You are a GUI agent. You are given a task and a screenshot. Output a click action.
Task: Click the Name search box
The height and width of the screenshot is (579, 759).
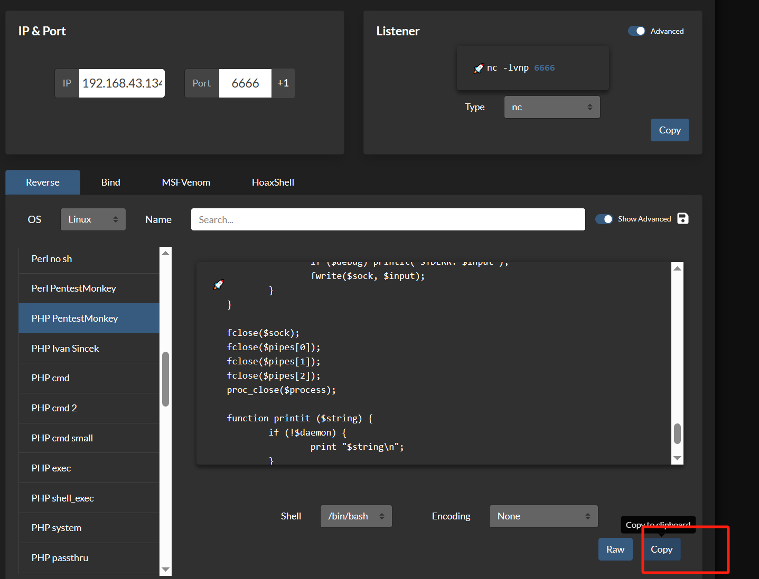(x=388, y=219)
